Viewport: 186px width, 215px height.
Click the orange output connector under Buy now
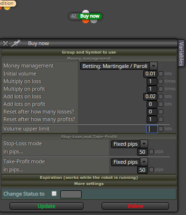pyautogui.click(x=85, y=21)
